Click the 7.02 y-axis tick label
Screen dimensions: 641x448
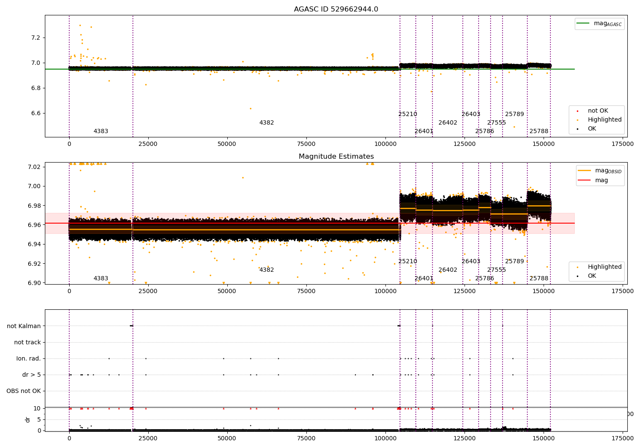pyautogui.click(x=34, y=166)
